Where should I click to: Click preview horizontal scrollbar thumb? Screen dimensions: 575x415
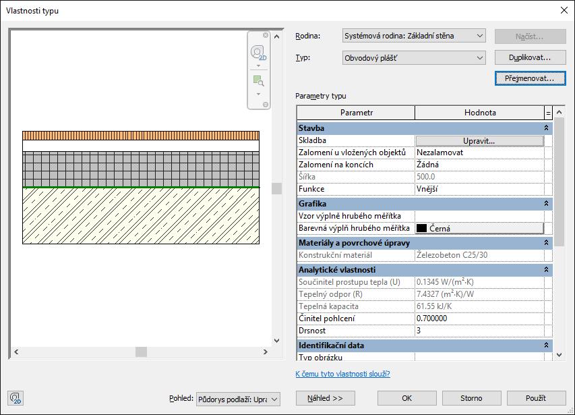(x=141, y=352)
